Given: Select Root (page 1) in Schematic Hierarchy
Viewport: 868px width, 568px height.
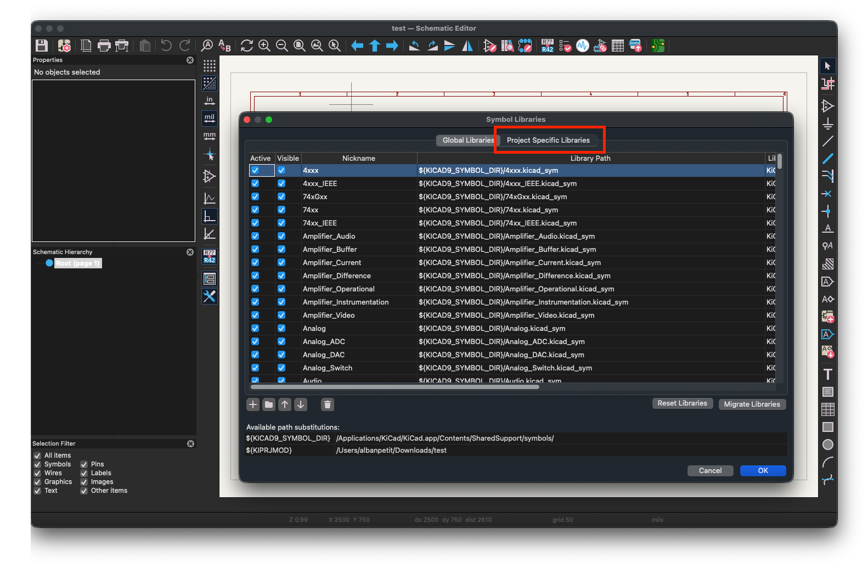Looking at the screenshot, I should pos(77,263).
